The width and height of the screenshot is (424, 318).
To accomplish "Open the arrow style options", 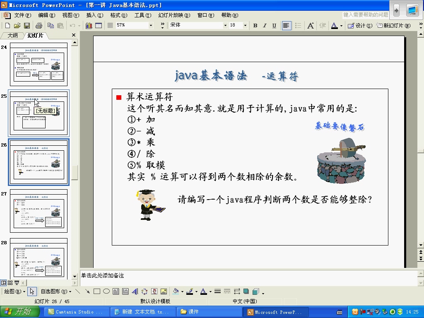I will pyautogui.click(x=237, y=291).
